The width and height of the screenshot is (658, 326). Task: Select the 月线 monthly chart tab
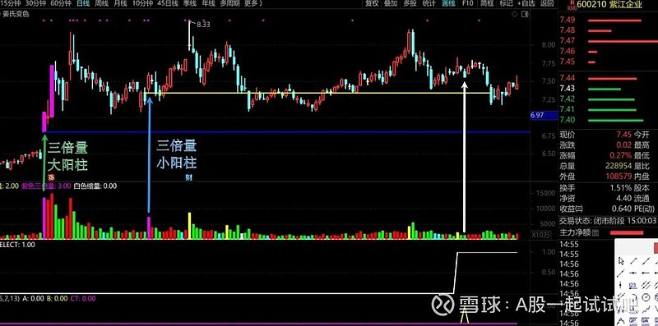click(x=120, y=3)
